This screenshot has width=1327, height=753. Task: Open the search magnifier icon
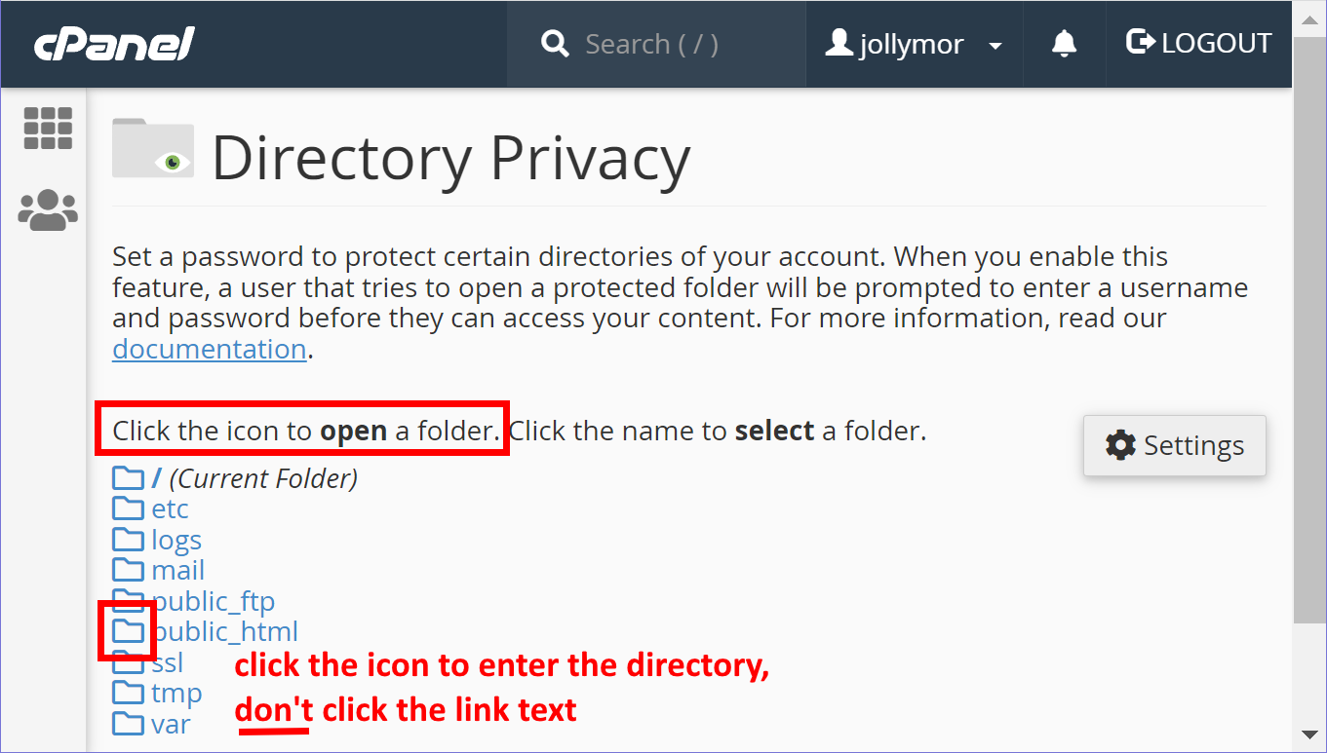555,43
